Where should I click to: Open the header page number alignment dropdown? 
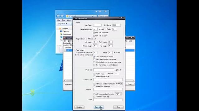click(122, 84)
